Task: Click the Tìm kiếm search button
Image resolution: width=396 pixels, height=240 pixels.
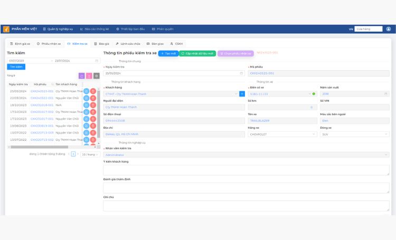Action: point(16,67)
